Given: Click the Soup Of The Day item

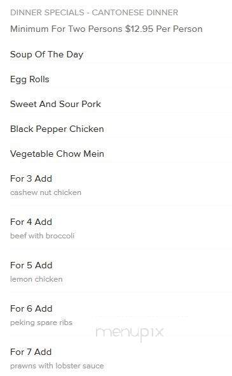Looking at the screenshot, I should (x=46, y=55).
